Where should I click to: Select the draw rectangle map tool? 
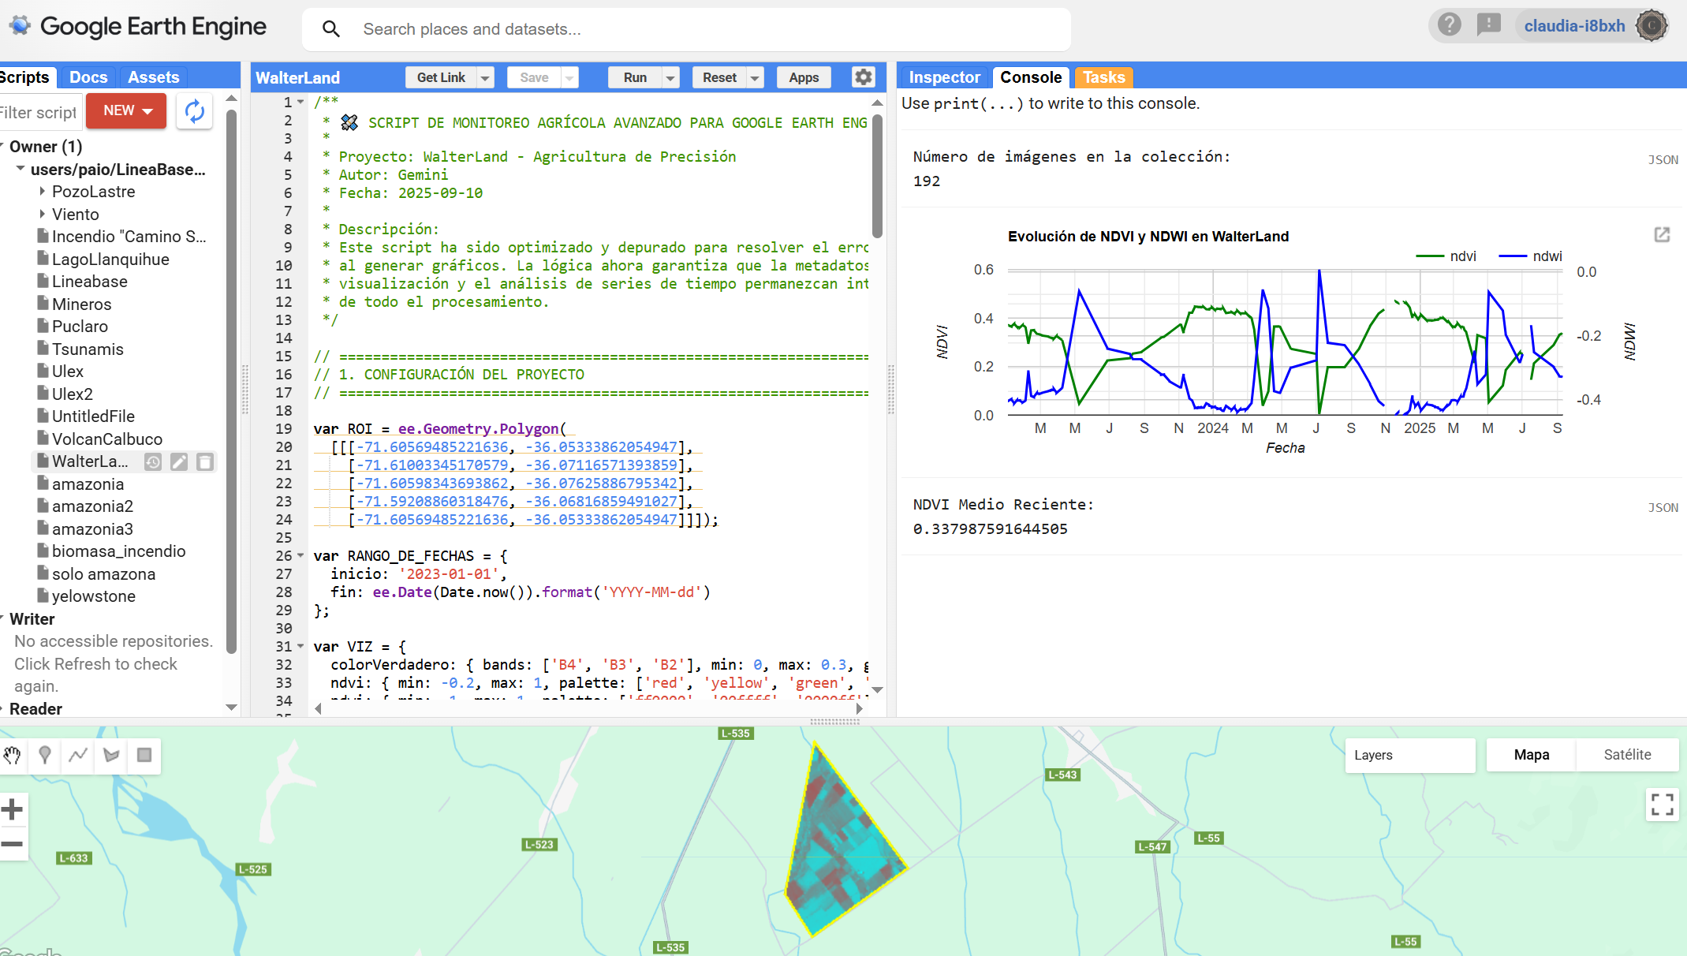(144, 755)
